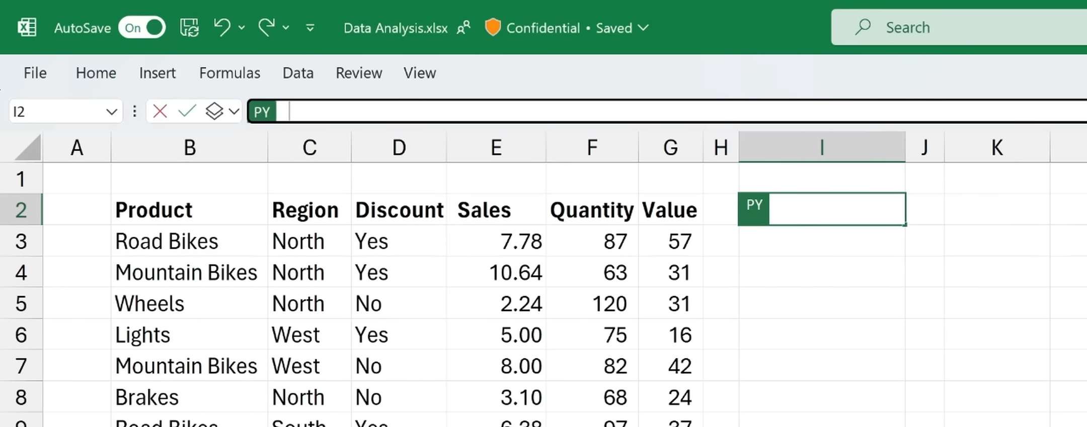Click into the Search box
1087x427 pixels.
956,27
